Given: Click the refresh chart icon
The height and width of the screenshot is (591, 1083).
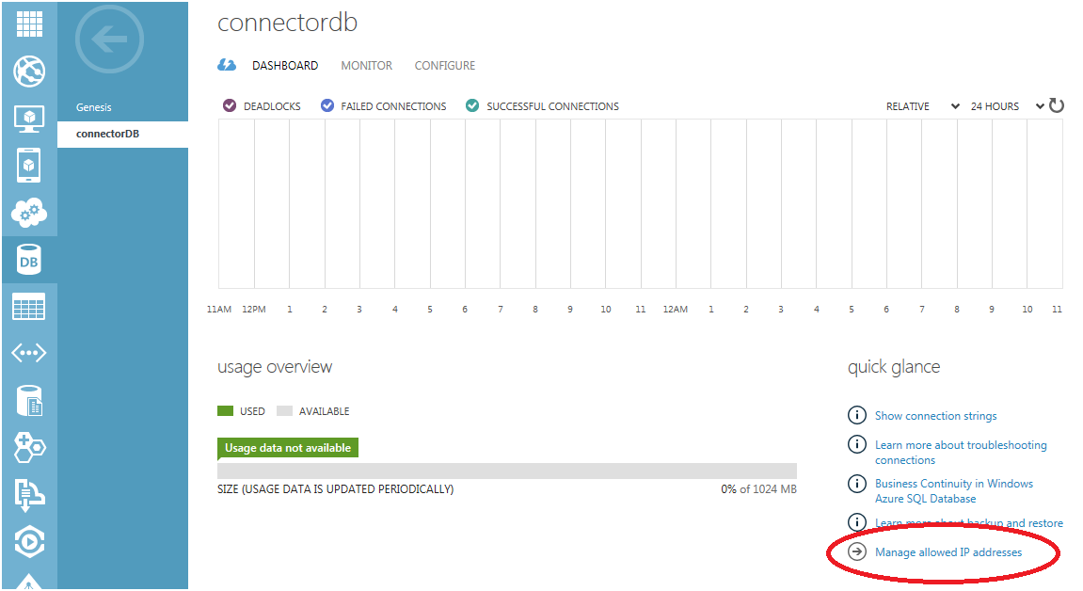Looking at the screenshot, I should (1057, 105).
